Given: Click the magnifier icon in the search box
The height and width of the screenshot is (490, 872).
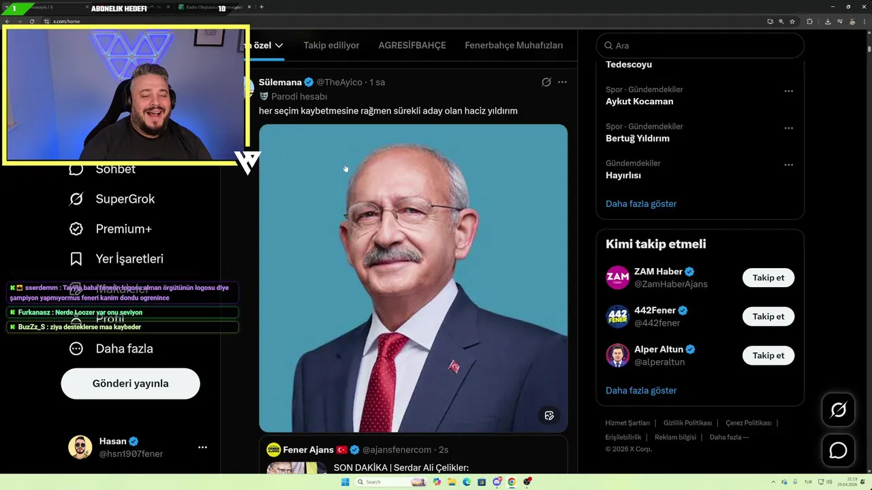Looking at the screenshot, I should [608, 46].
